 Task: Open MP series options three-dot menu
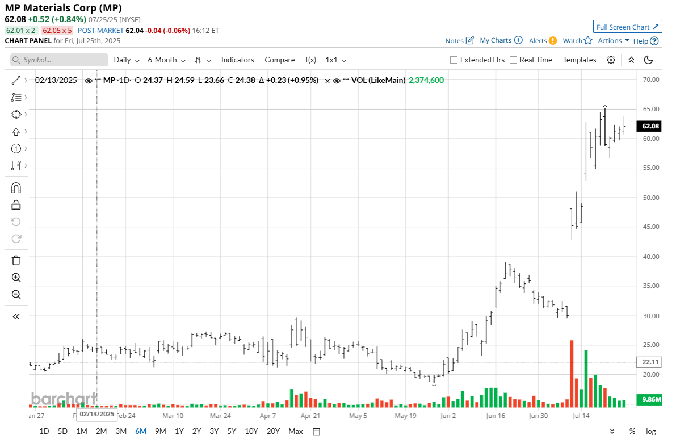tap(98, 80)
